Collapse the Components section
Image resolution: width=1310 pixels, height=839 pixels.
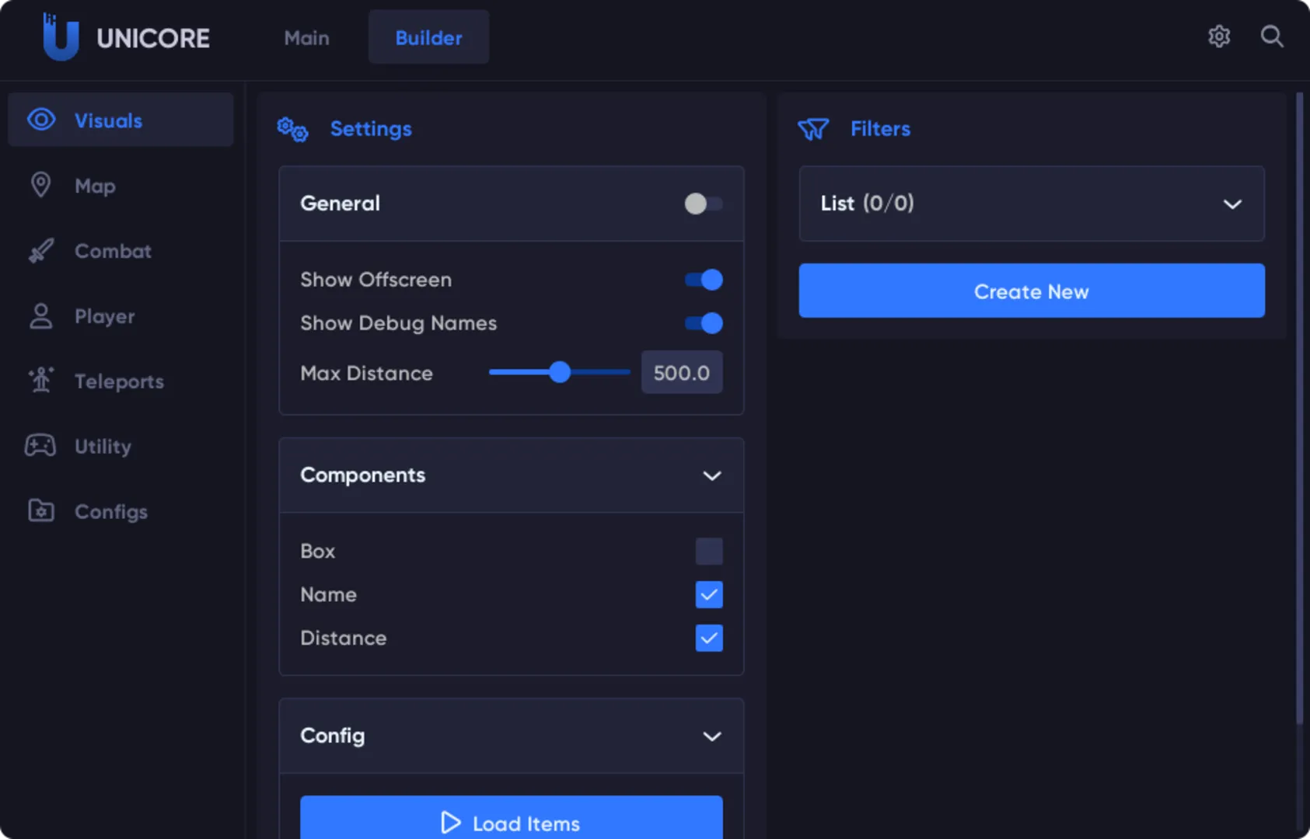click(x=711, y=475)
